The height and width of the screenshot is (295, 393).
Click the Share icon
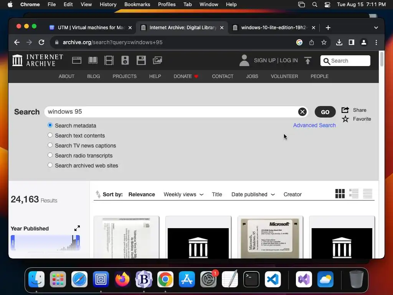345,110
